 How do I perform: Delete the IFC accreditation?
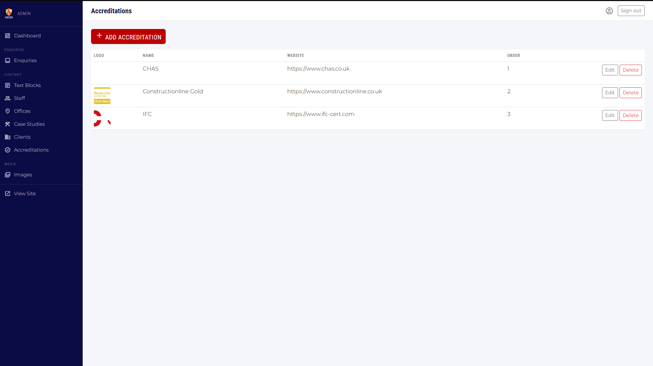(x=630, y=115)
